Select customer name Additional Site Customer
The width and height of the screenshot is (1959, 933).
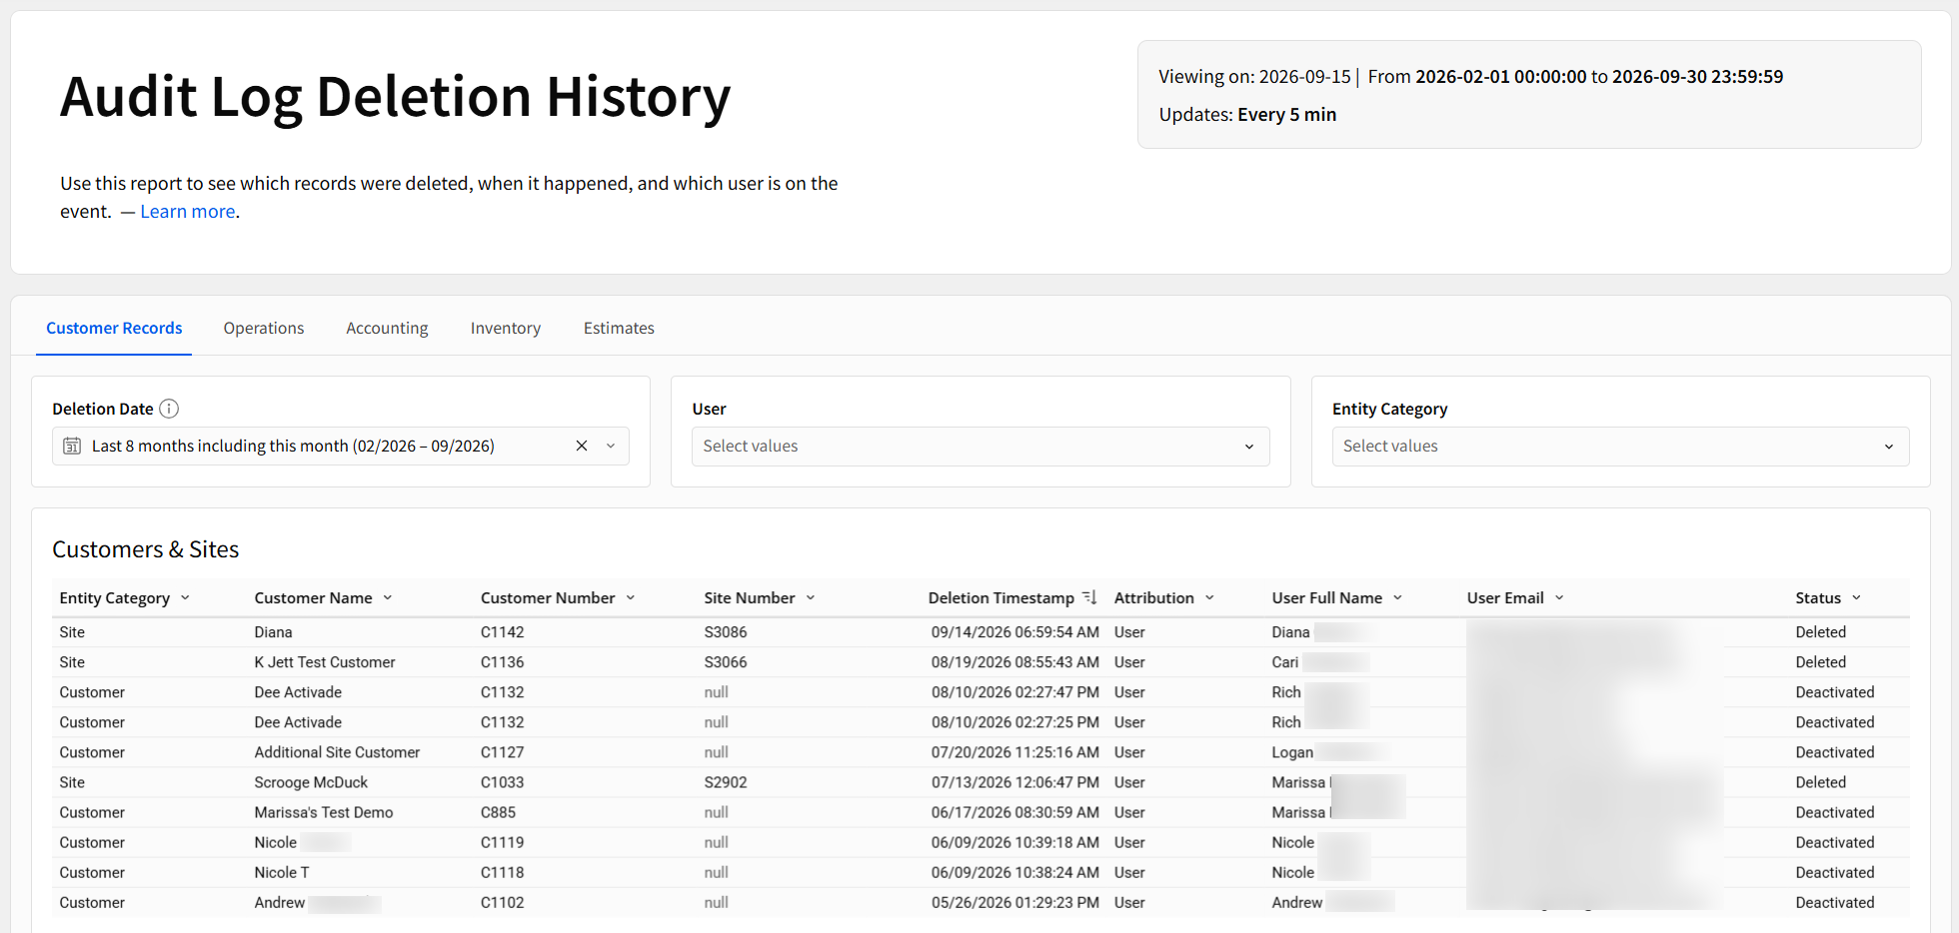click(337, 752)
